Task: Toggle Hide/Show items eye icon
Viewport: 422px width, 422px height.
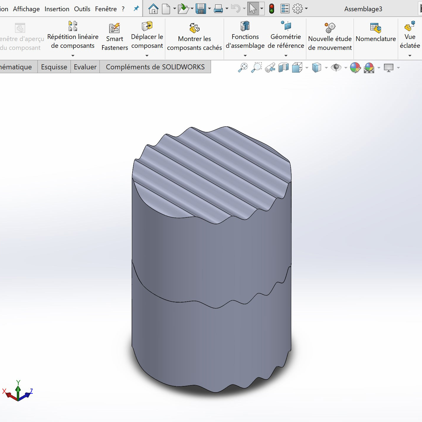Action: coord(336,68)
